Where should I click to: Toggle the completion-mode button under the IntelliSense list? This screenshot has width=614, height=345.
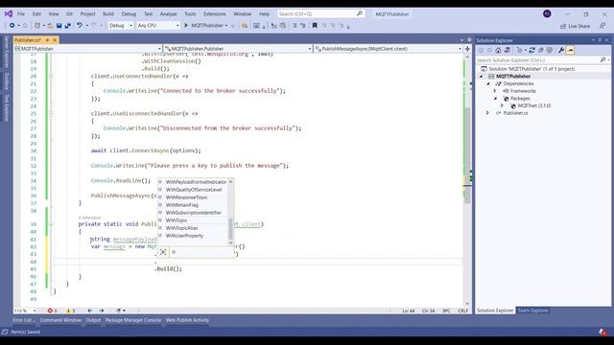(163, 252)
